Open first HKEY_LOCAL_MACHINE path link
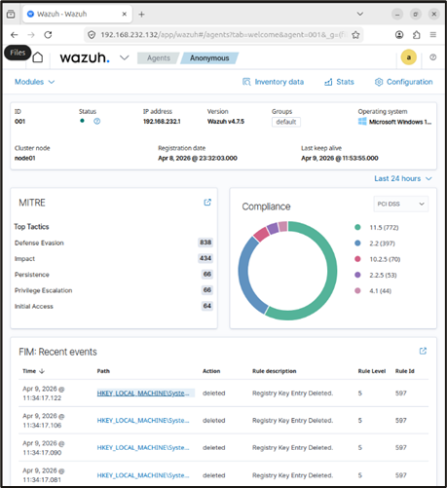Image resolution: width=447 pixels, height=488 pixels. (x=143, y=394)
